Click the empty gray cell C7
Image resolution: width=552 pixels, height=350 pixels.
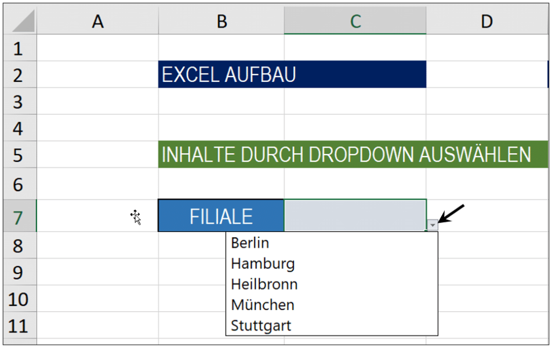[355, 216]
